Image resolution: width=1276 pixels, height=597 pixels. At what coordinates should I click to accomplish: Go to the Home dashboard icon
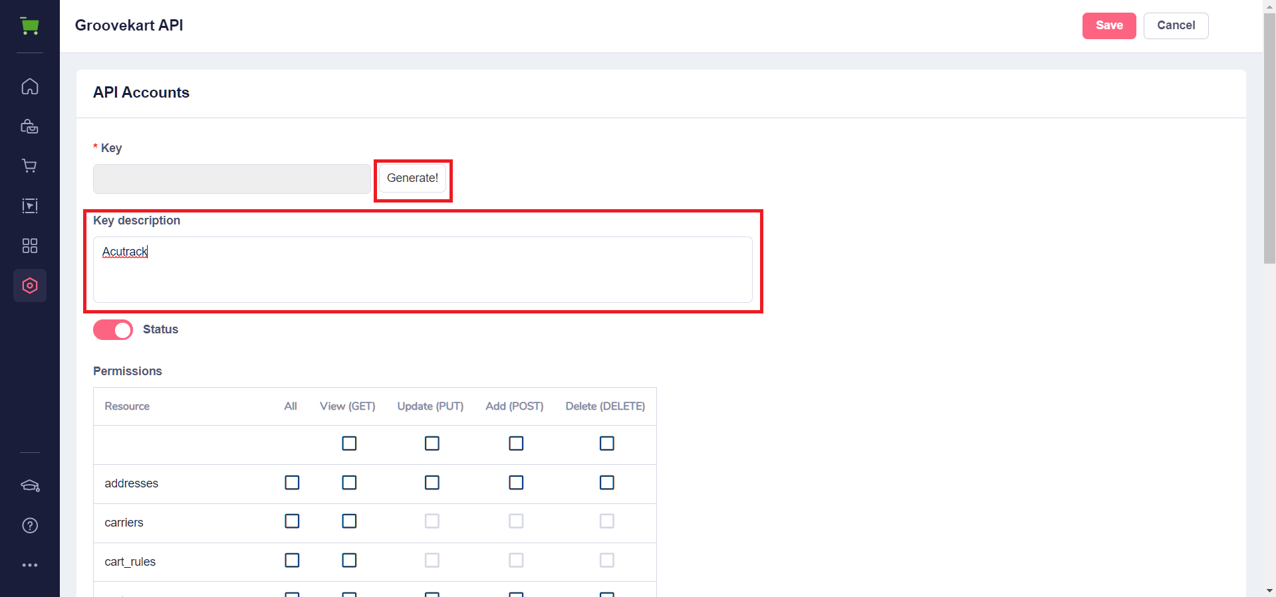point(30,86)
